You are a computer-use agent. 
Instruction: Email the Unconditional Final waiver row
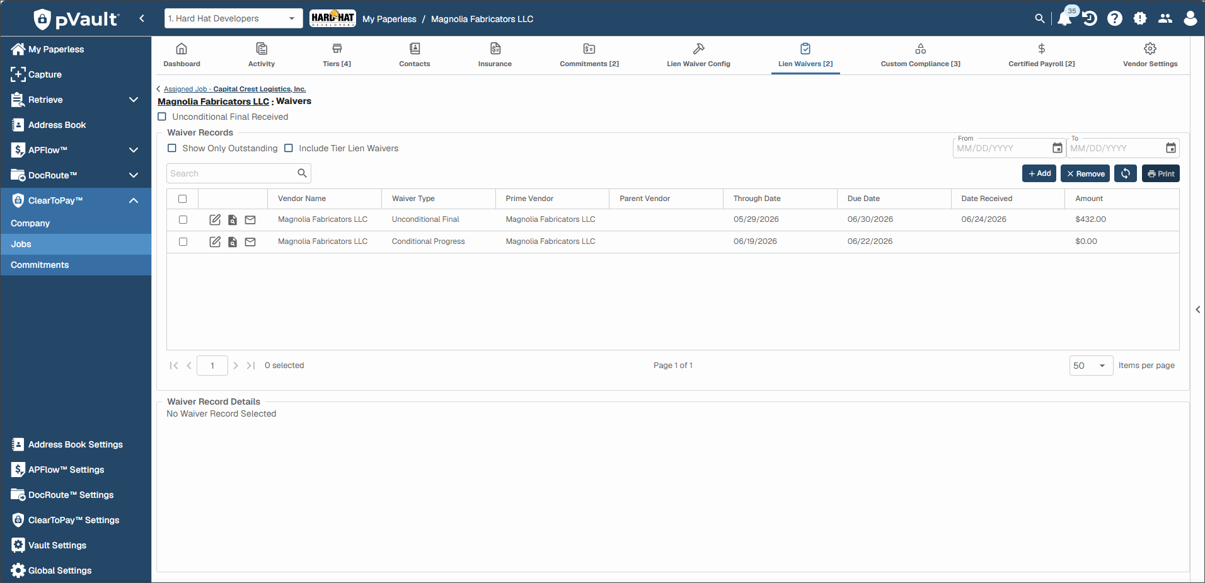click(250, 220)
